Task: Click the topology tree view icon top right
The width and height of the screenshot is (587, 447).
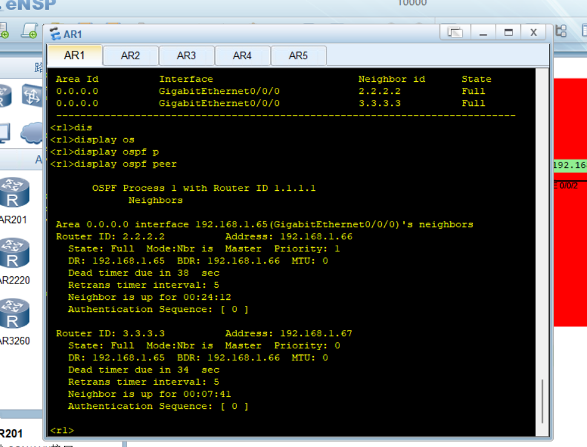Action: [561, 30]
